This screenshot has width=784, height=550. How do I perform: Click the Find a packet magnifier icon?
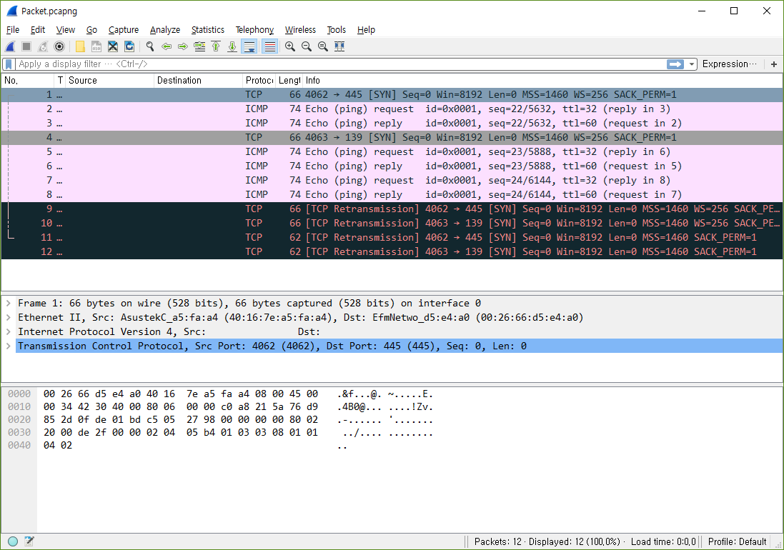click(150, 46)
